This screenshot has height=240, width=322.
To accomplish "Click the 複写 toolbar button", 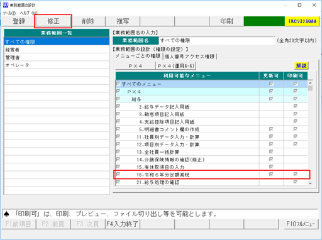I will coord(123,21).
